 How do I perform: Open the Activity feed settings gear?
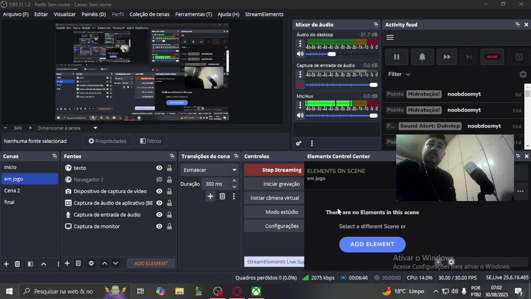click(523, 74)
